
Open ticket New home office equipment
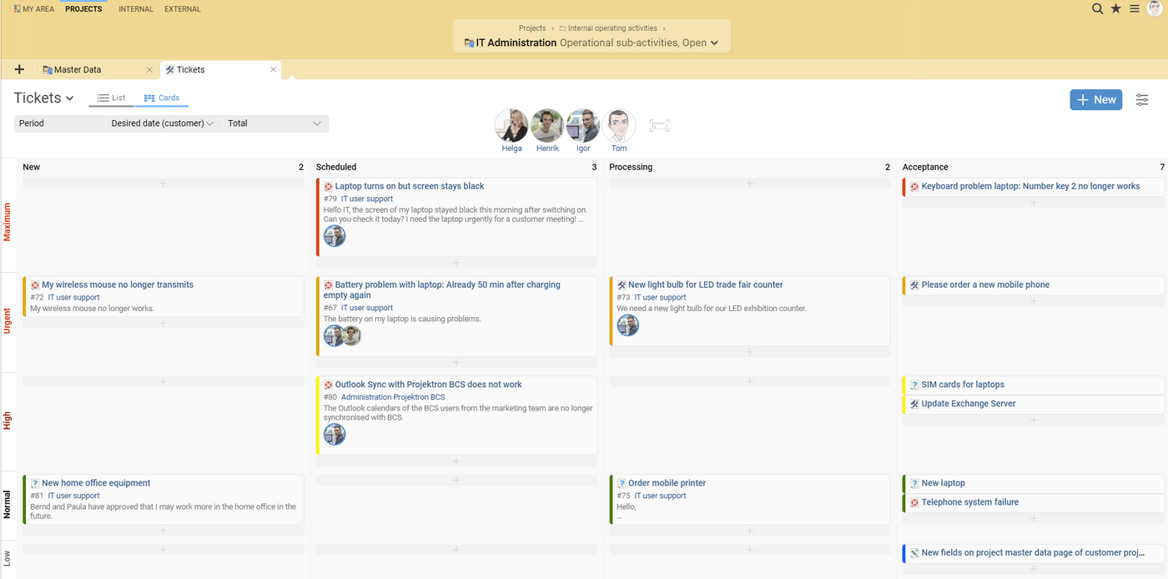96,483
